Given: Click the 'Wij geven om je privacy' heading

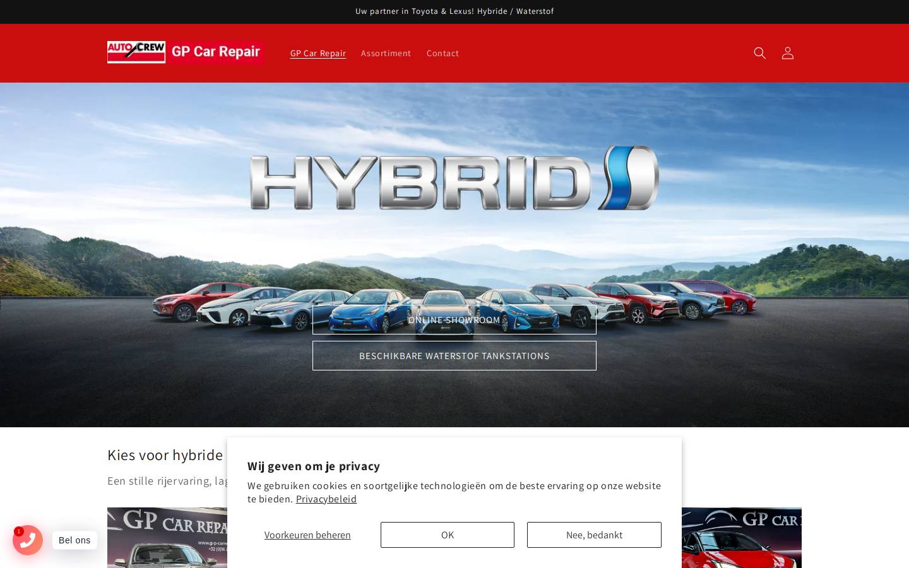Looking at the screenshot, I should pyautogui.click(x=314, y=466).
